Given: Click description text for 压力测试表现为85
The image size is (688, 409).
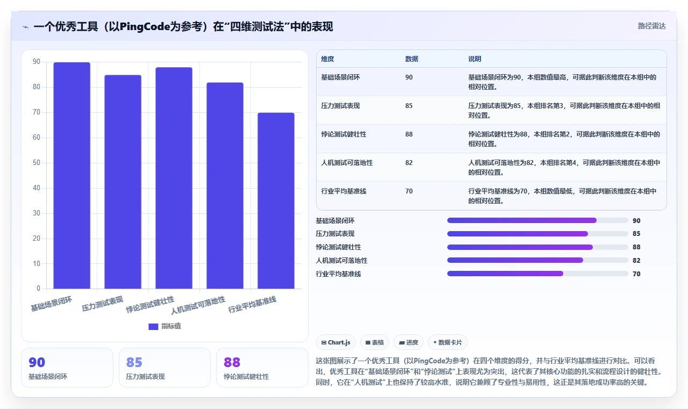Looking at the screenshot, I should [x=564, y=110].
